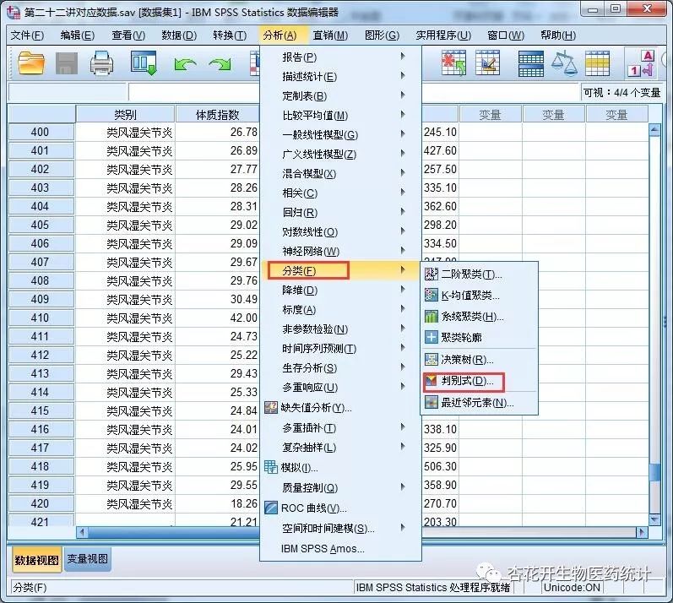The height and width of the screenshot is (603, 673).
Task: Click the Insert Variable toolbar icon
Action: click(488, 63)
